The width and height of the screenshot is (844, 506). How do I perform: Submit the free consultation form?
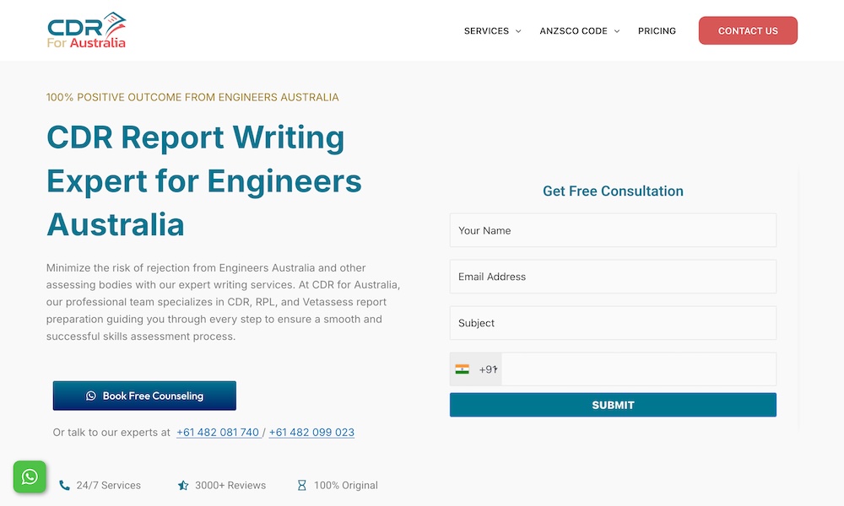point(613,405)
